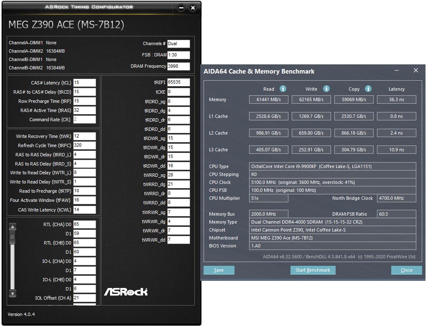Click the CPU Multiplier value 51x
The image size is (428, 326).
point(269,198)
